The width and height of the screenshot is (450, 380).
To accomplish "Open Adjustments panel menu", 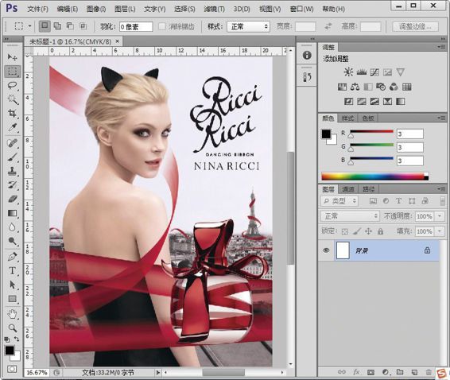I will pyautogui.click(x=441, y=47).
